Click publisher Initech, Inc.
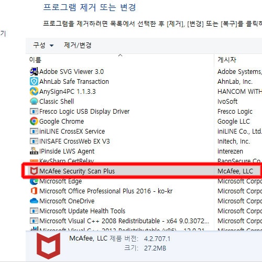Image resolution: width=262 pixels, height=262 pixels. point(234,141)
